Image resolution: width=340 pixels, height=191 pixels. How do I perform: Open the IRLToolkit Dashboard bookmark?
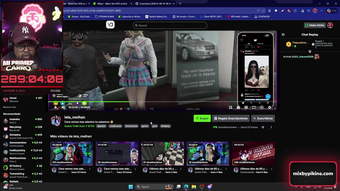pos(238,16)
